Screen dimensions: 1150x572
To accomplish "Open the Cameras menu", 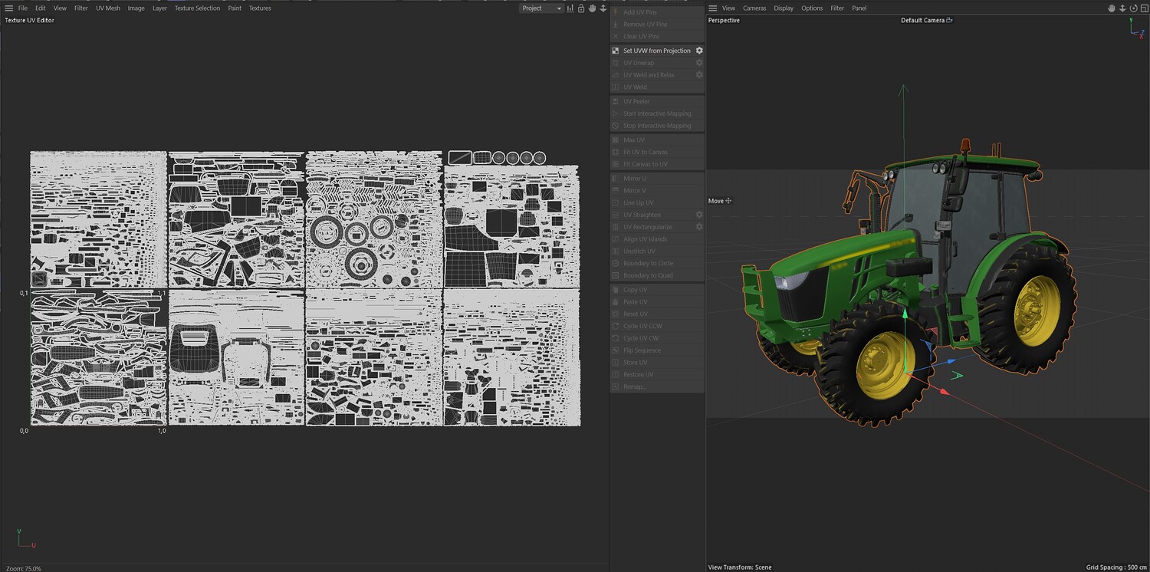I will (754, 8).
